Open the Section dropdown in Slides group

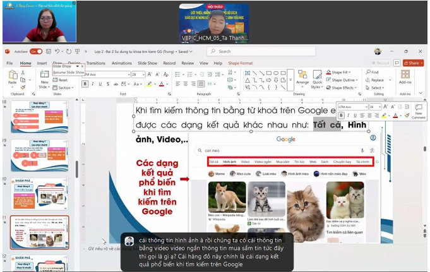tap(64, 88)
